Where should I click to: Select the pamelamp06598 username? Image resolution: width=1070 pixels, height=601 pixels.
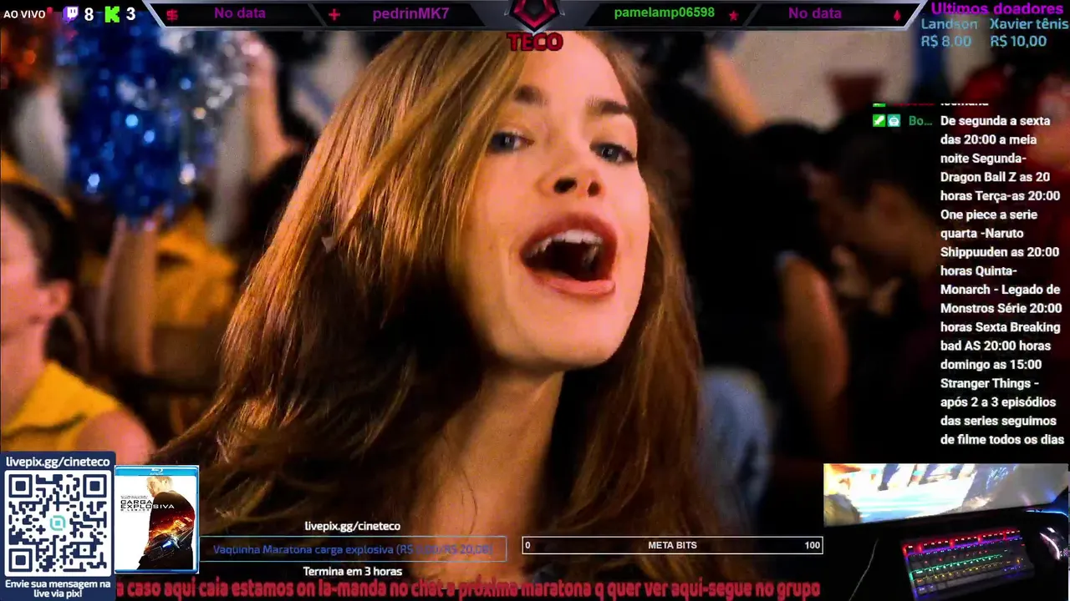[x=664, y=13]
